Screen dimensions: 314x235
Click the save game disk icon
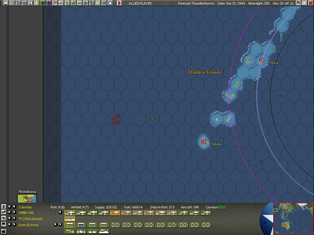pos(6,3)
